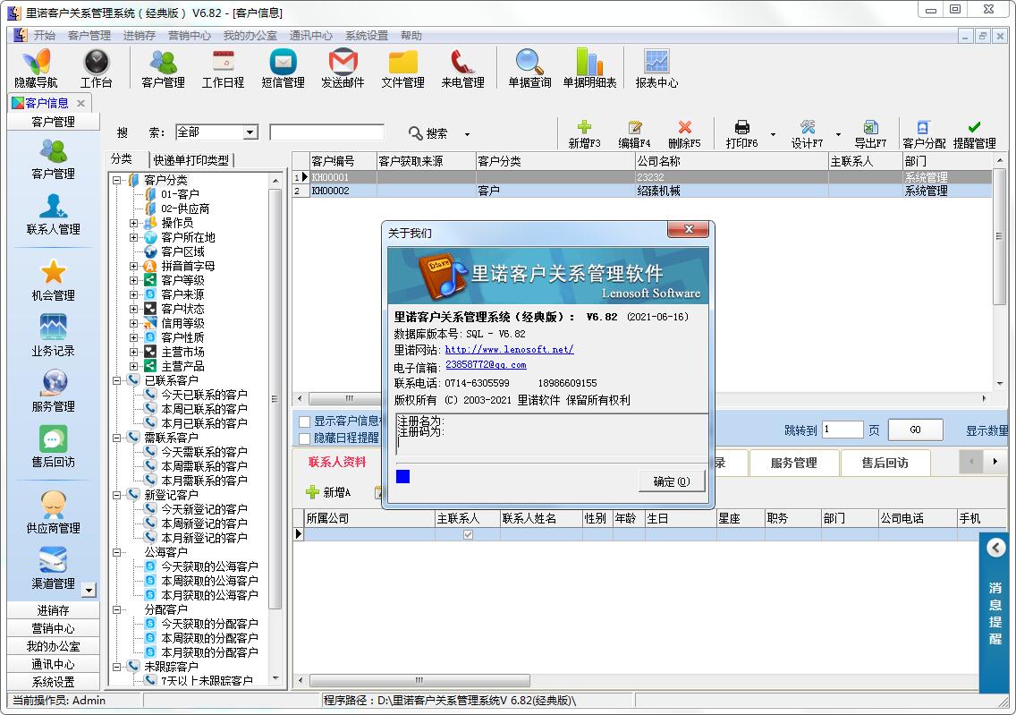The width and height of the screenshot is (1016, 715).
Task: Open 报表中心 toolbar icon
Action: (656, 67)
